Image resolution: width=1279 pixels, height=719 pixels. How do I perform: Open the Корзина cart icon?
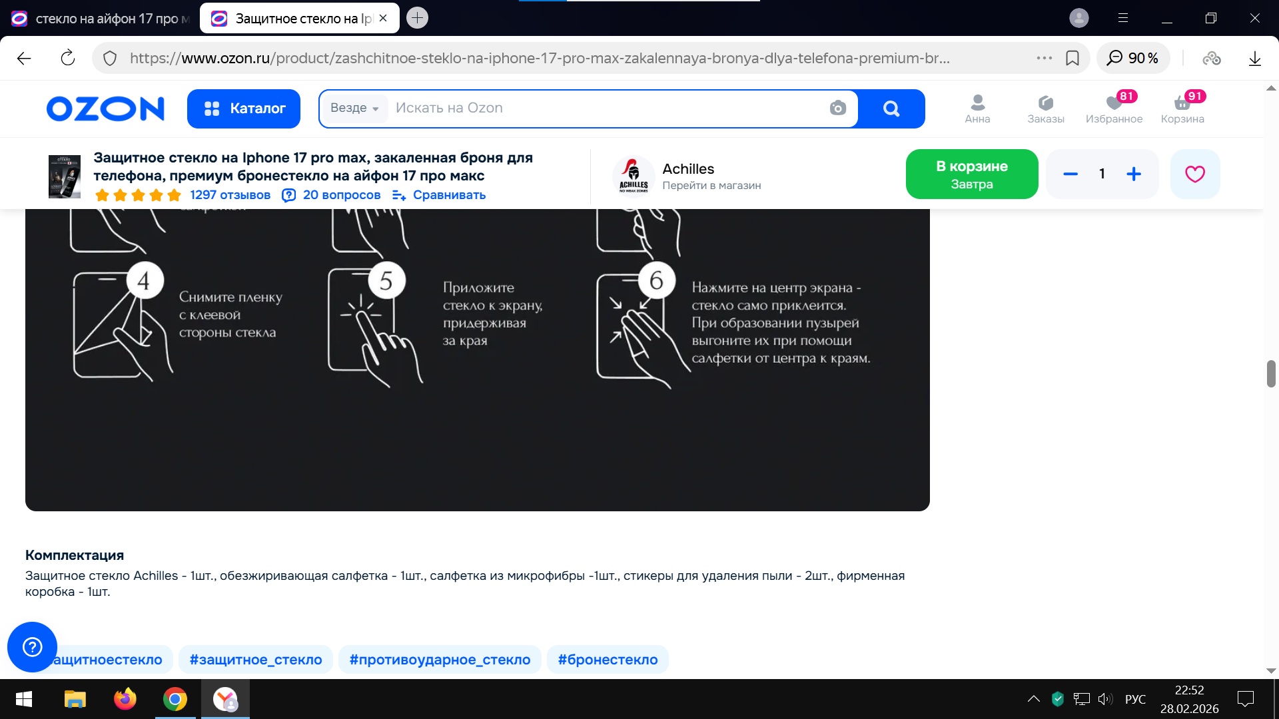click(1182, 109)
